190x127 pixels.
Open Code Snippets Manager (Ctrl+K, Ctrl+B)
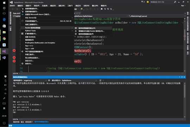click(x=47, y=21)
